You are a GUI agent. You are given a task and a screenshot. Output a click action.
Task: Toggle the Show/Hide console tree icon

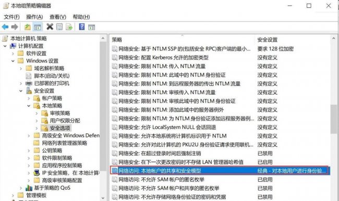[38, 27]
